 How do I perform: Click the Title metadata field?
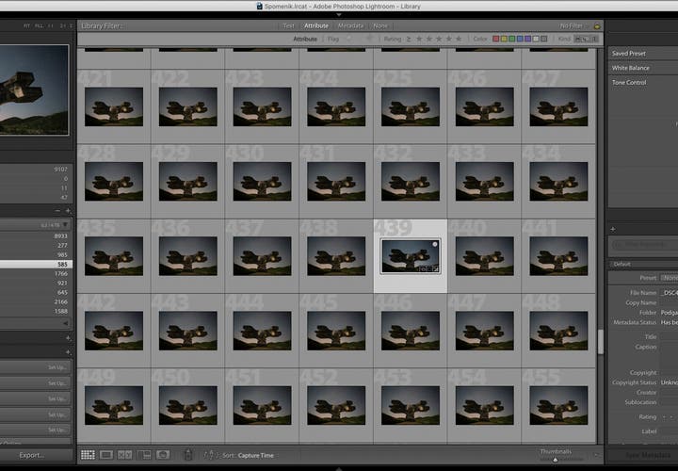(x=669, y=336)
